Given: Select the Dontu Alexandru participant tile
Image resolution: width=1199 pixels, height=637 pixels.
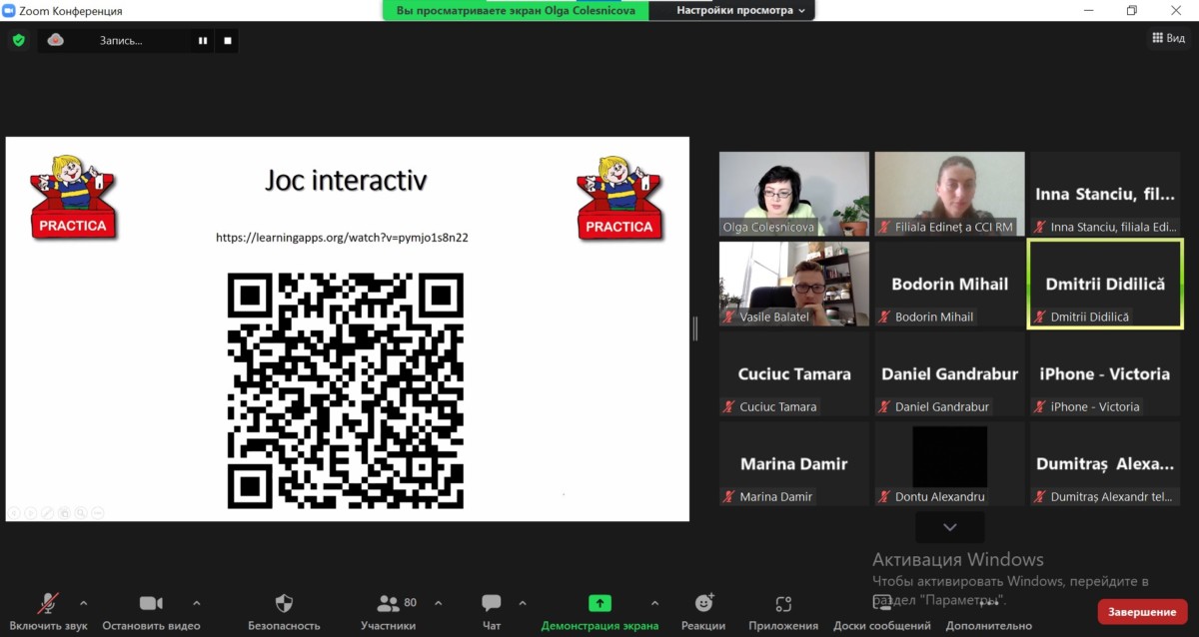Looking at the screenshot, I should coord(949,463).
